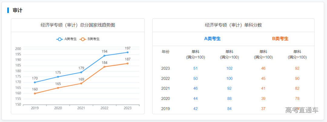
Task: Select the 2020 B类 data point 165
Action: (58, 88)
